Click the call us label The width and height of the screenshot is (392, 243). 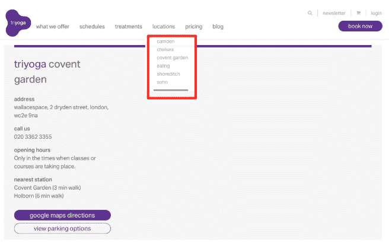point(22,129)
